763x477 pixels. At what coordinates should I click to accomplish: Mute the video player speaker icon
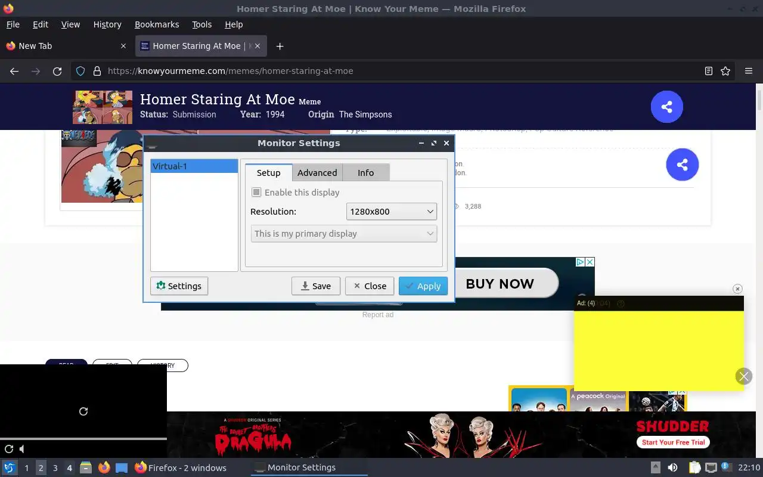(x=22, y=449)
